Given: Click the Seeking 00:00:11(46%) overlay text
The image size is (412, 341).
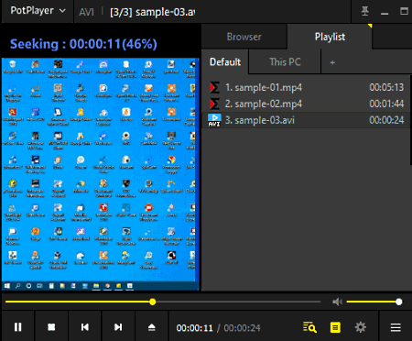Looking at the screenshot, I should point(83,44).
